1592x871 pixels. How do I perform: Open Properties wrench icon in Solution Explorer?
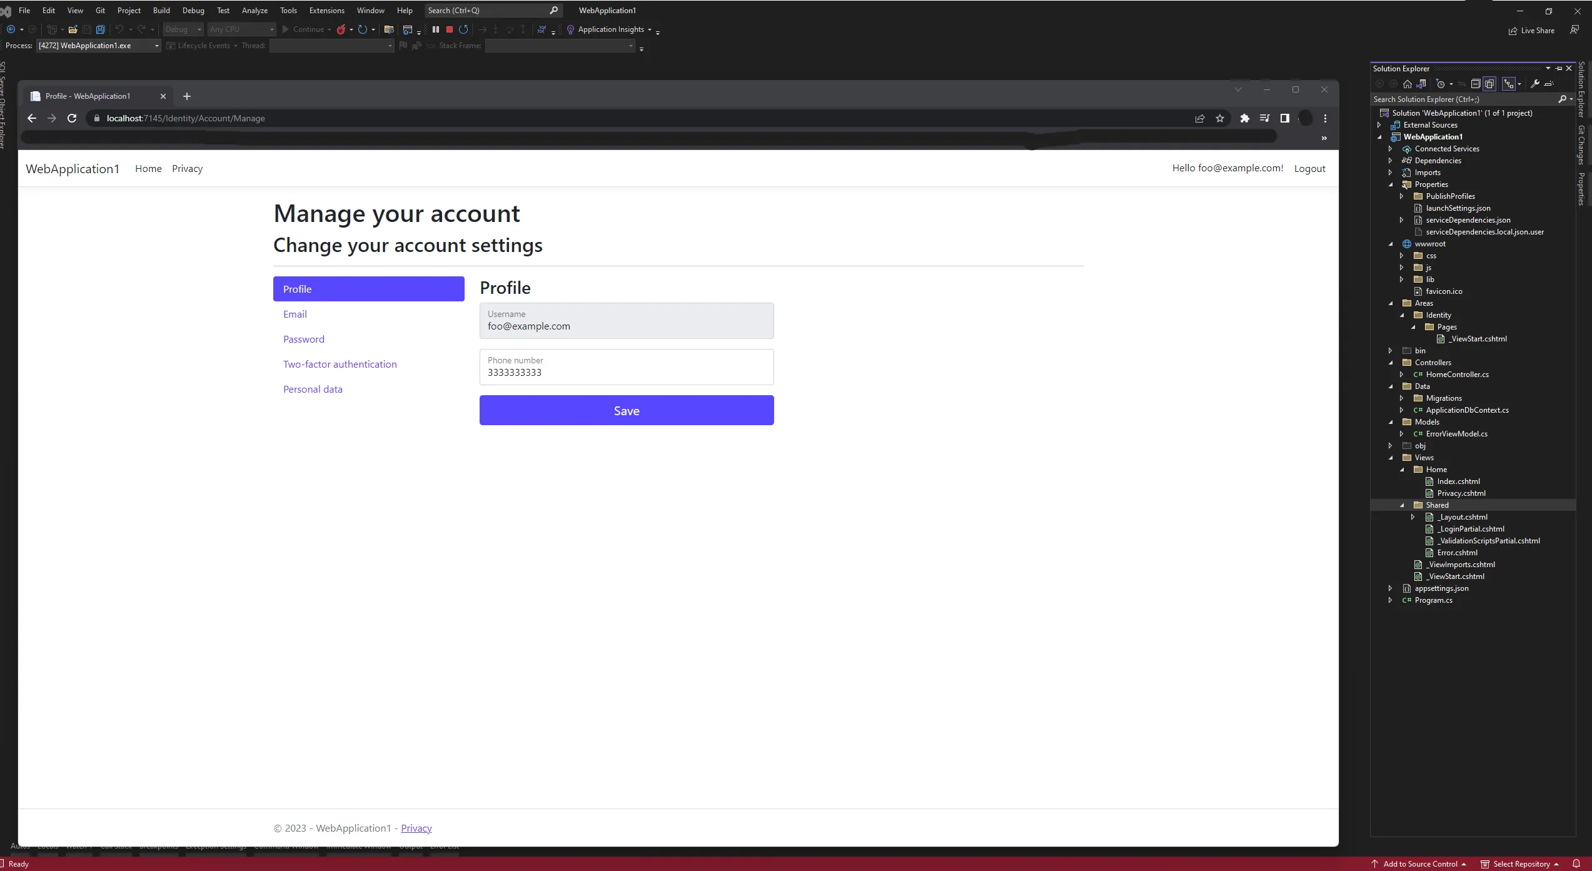[1534, 84]
